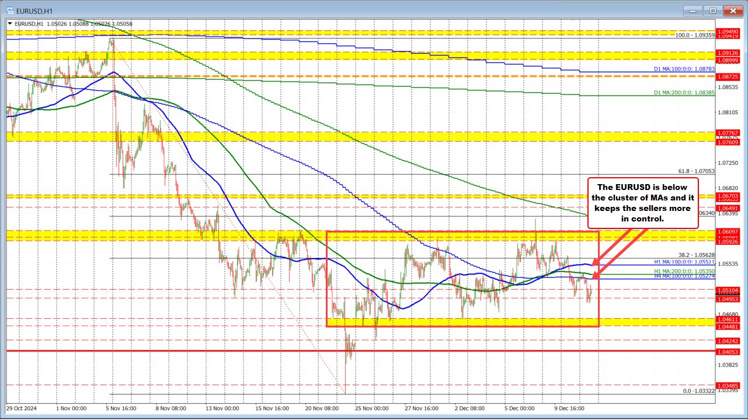Screen dimensions: 748x419
Task: Click the 1.06703 price level tag
Action: 729,196
